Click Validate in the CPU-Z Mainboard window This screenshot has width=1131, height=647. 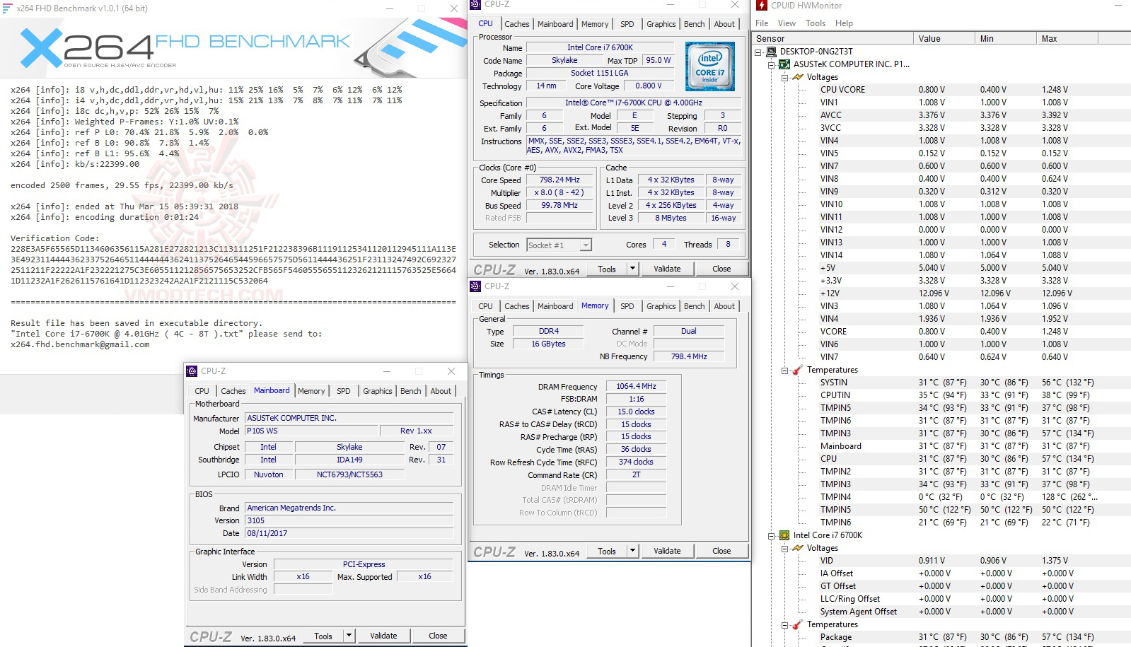383,636
